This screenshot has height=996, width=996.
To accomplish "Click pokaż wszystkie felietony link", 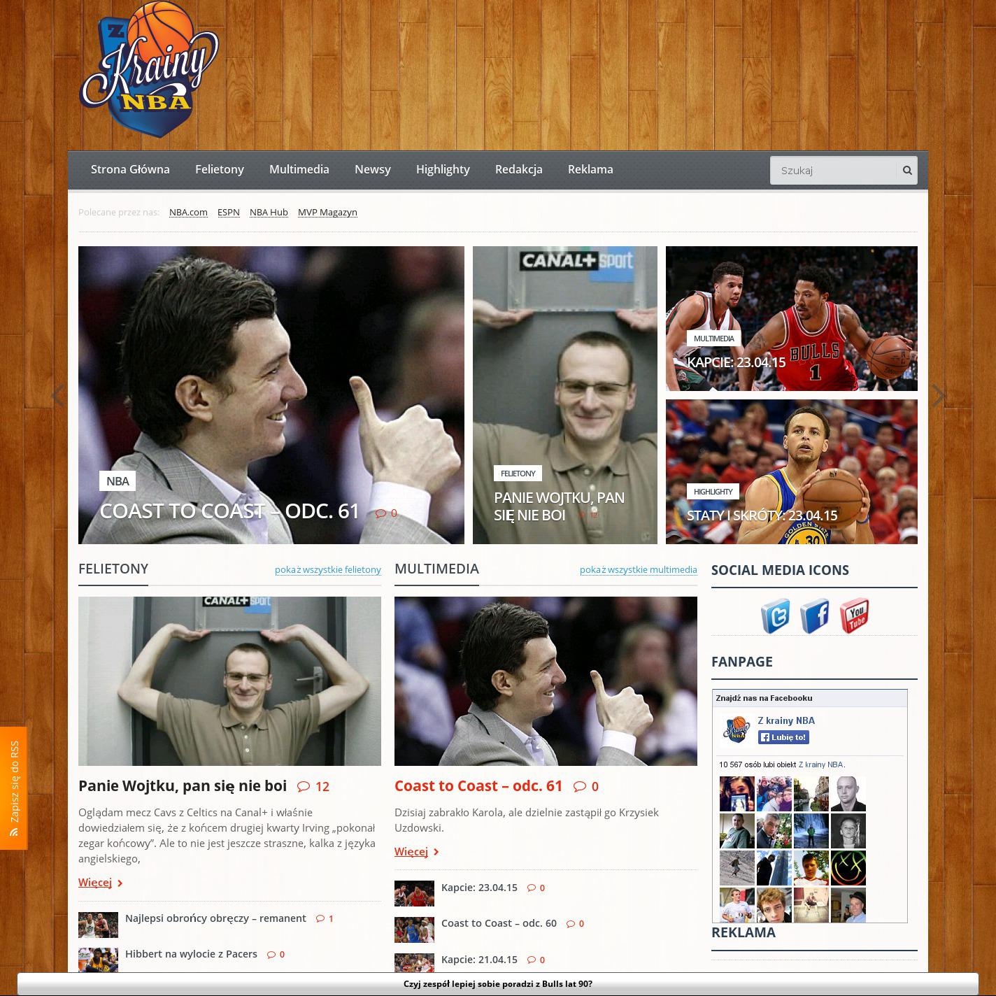I will [327, 569].
